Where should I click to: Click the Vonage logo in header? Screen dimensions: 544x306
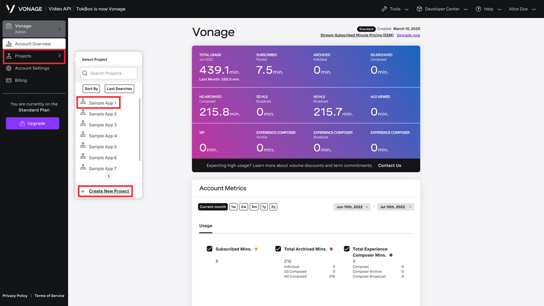[x=24, y=9]
